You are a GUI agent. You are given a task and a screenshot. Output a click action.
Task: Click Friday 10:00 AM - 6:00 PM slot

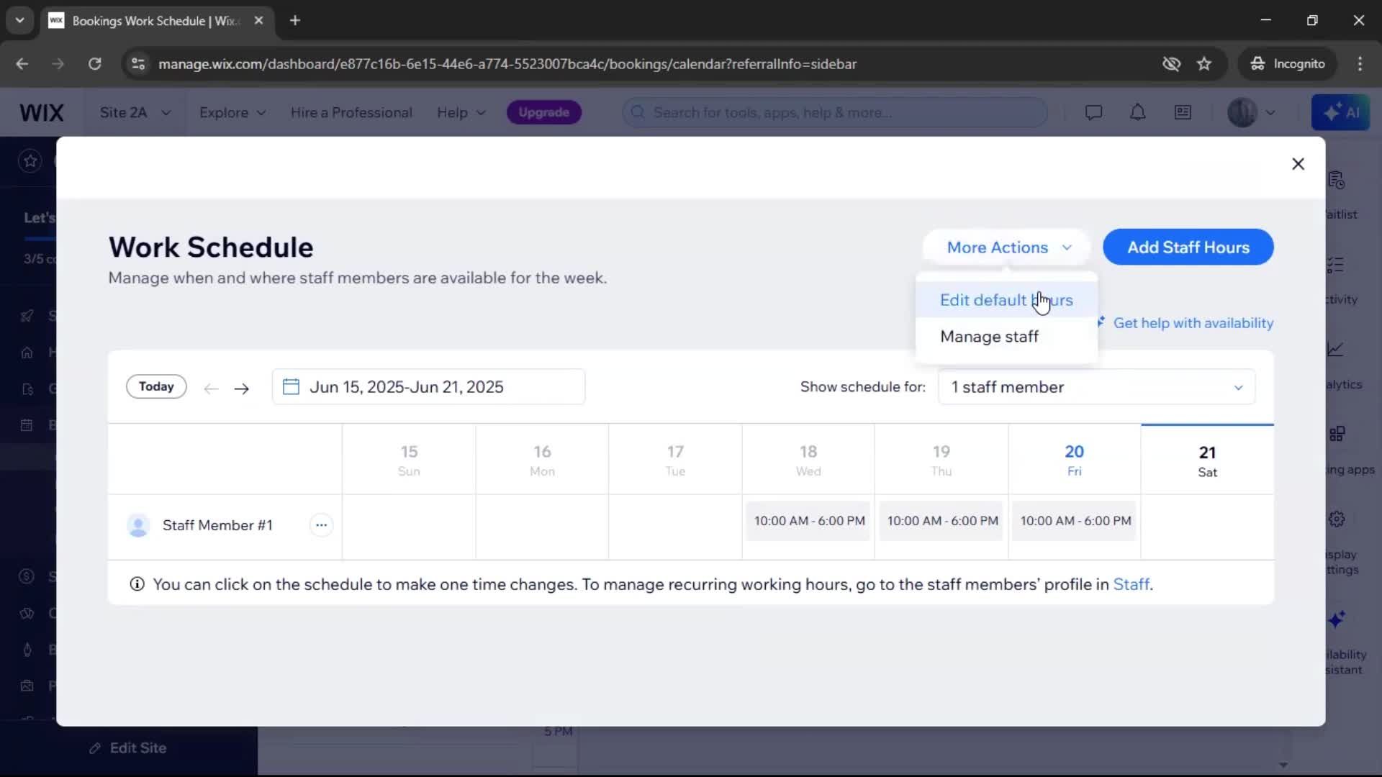(x=1075, y=521)
